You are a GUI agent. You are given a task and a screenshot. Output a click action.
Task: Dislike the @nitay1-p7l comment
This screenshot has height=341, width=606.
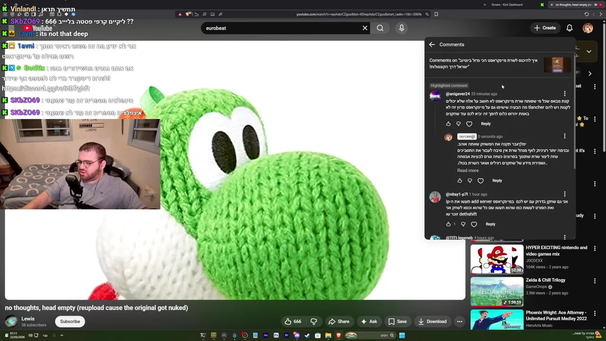point(463,224)
